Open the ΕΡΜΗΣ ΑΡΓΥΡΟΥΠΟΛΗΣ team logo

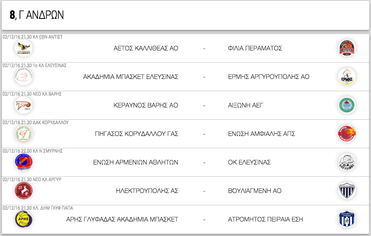[346, 77]
